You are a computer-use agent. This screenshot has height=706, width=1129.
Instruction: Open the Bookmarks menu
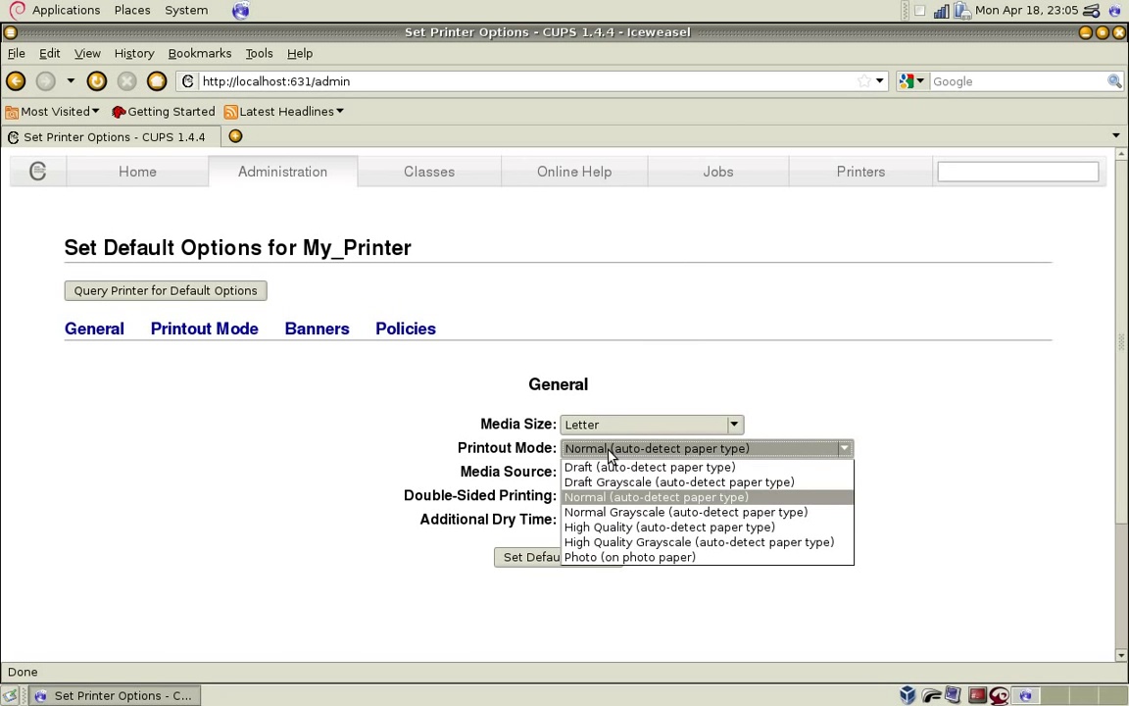[199, 53]
